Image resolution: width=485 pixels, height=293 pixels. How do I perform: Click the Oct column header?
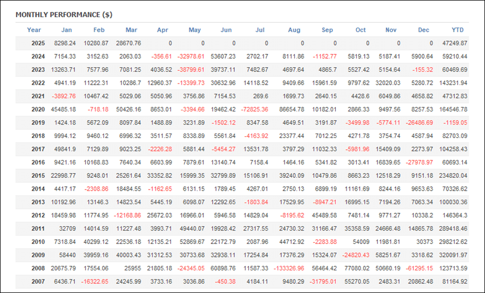(x=361, y=30)
